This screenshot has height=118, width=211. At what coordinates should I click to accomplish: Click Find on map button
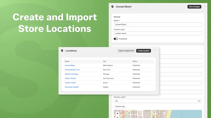click(120, 106)
